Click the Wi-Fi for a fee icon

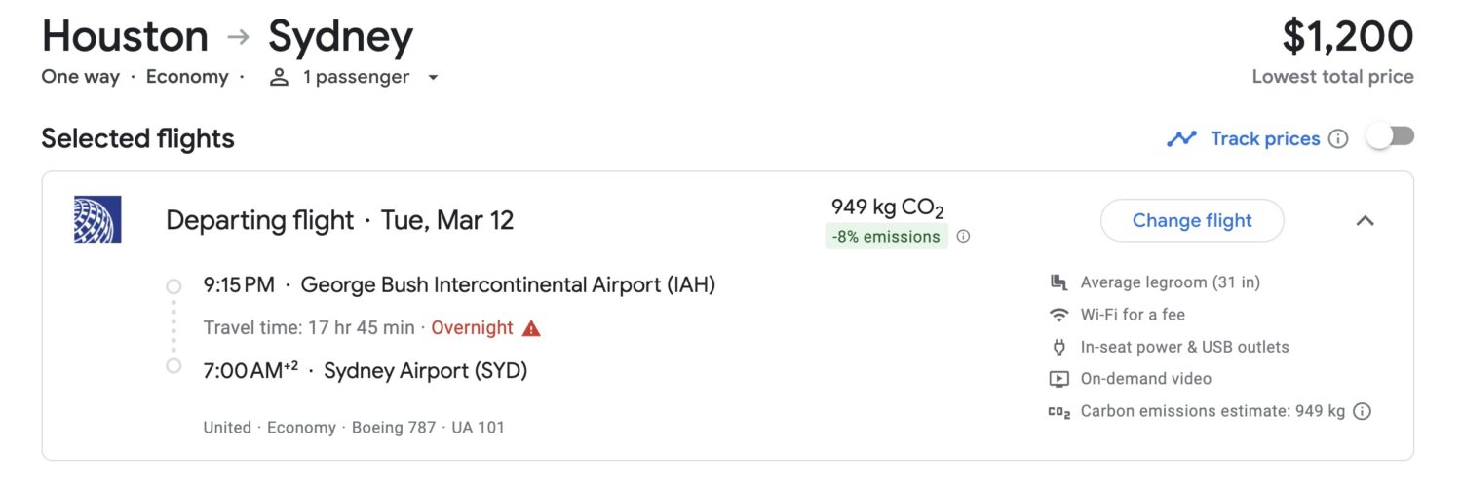tap(1058, 315)
